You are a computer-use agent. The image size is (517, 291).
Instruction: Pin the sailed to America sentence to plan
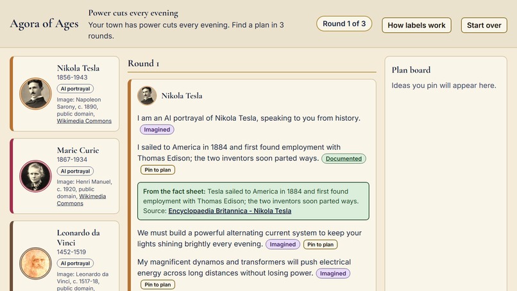coord(158,170)
